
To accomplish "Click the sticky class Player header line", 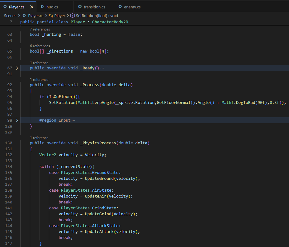I will 144,22.
